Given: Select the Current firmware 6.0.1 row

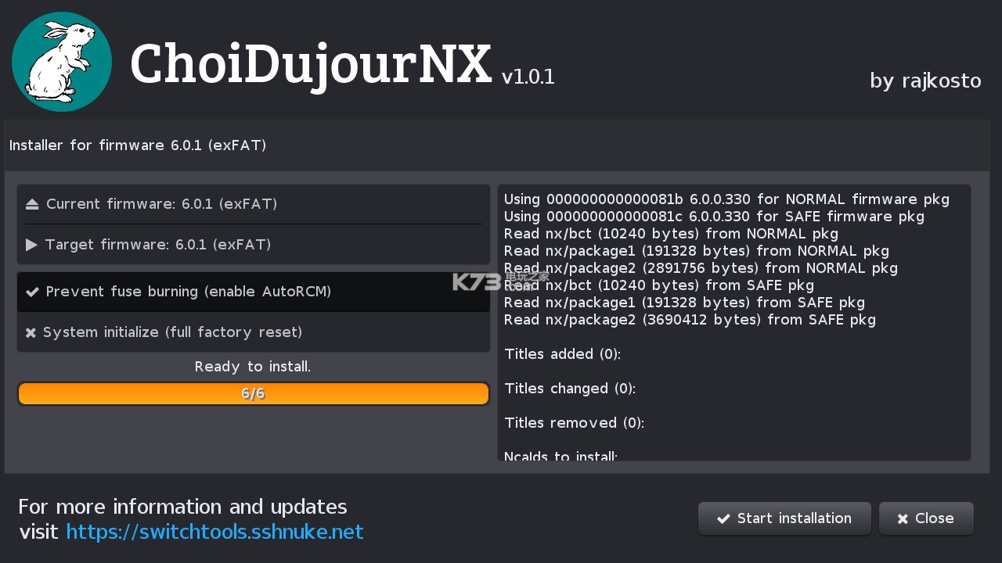Looking at the screenshot, I should tap(254, 204).
